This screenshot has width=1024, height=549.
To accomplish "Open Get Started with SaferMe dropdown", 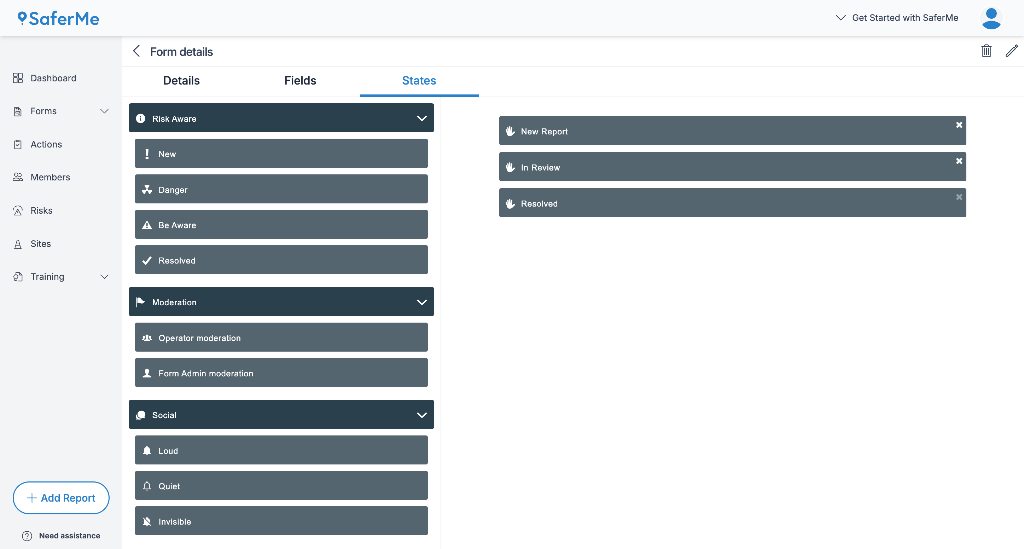I will pyautogui.click(x=898, y=18).
